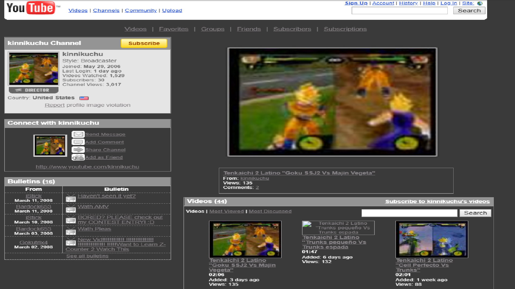Screen dimensions: 515x289
Task: Open the Bulletins (16) count link
Action: 49,182
